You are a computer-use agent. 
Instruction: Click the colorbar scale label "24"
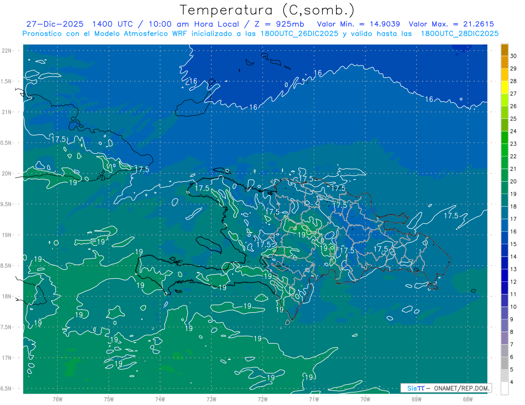click(513, 132)
